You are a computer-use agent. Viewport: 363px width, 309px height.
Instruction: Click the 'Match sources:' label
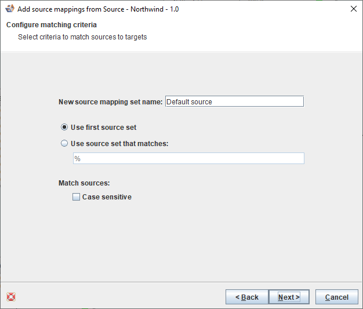pyautogui.click(x=84, y=183)
